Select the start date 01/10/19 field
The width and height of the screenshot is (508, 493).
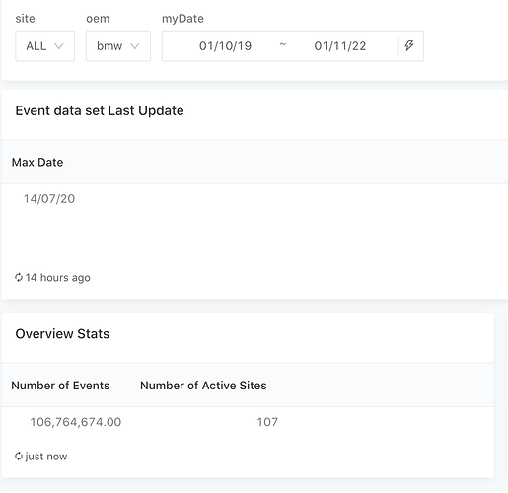(x=225, y=46)
